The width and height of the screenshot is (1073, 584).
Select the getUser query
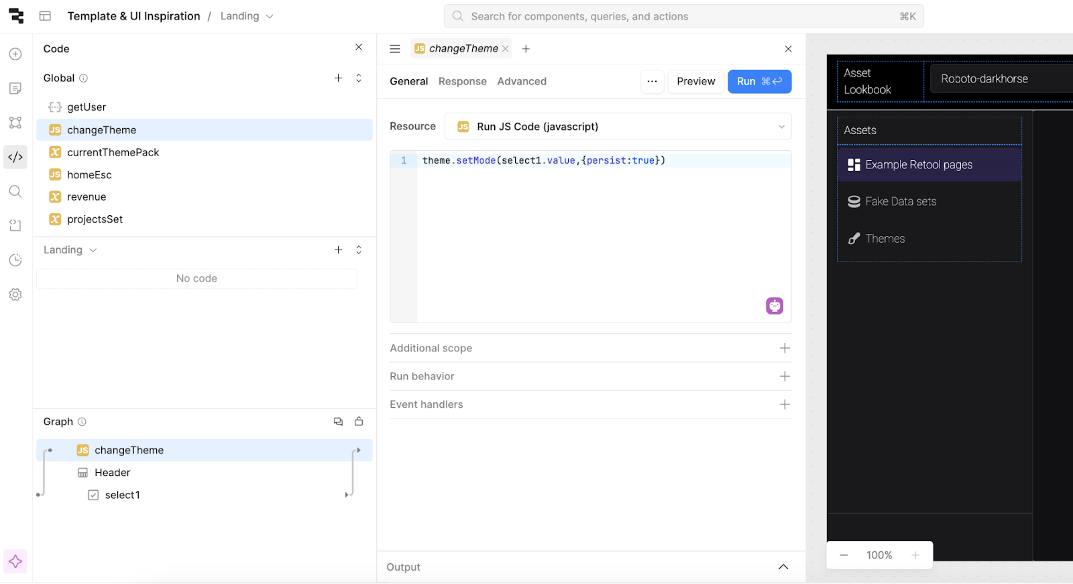click(x=205, y=107)
